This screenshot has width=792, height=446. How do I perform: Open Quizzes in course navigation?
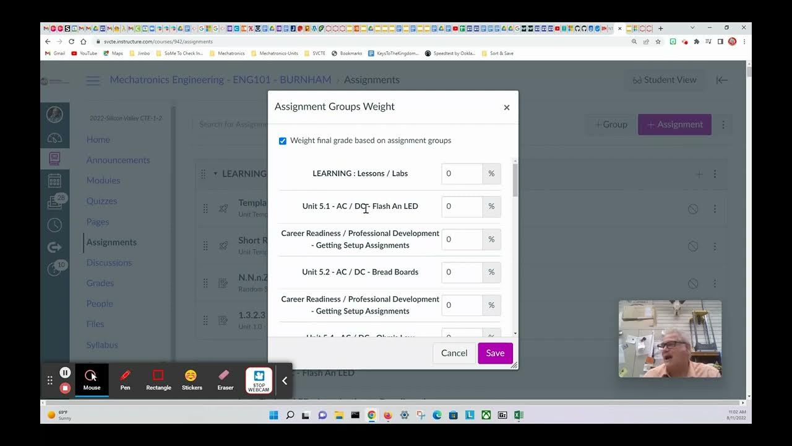[101, 201]
